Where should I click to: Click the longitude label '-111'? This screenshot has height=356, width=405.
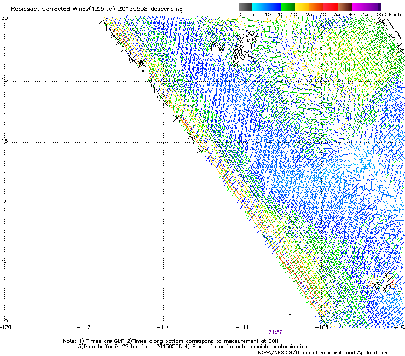point(242,328)
